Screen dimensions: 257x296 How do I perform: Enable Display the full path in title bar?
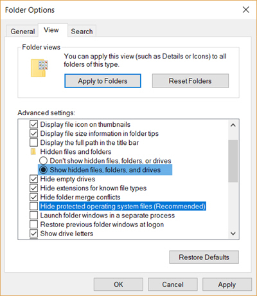click(x=34, y=143)
